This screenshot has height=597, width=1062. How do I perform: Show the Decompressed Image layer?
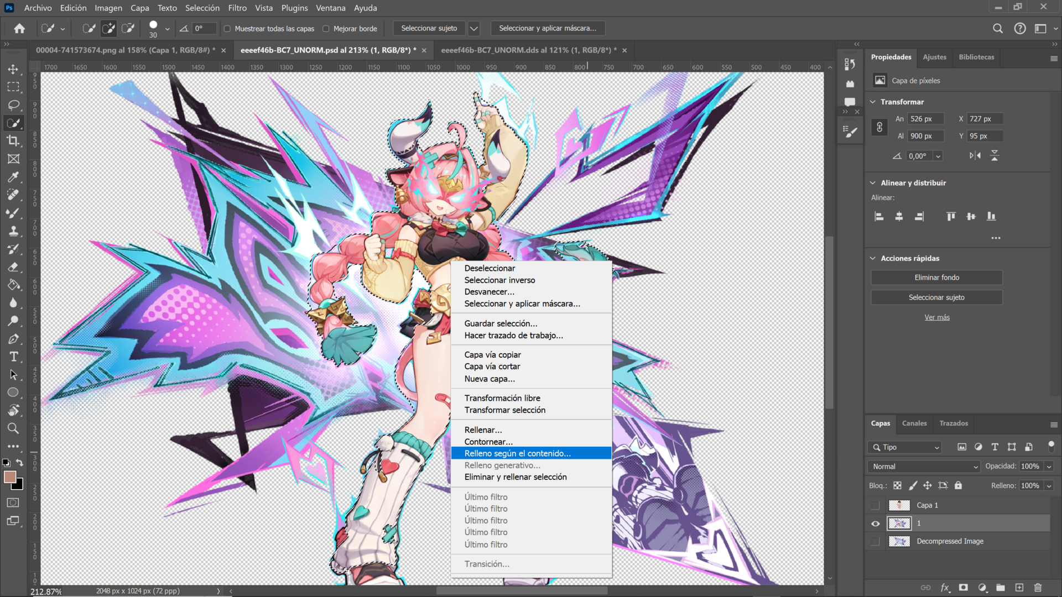pos(876,542)
